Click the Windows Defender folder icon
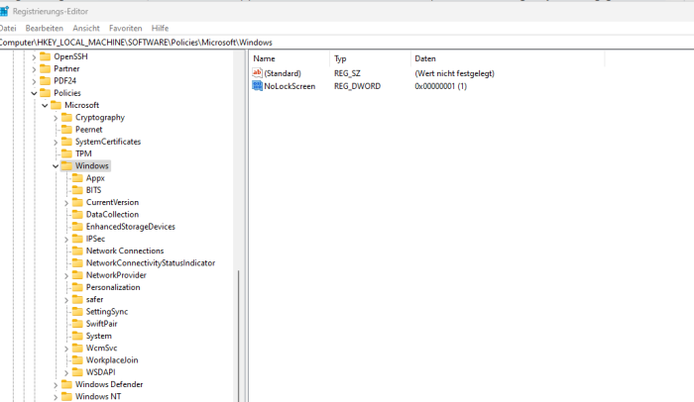Viewport: 694px width, 402px height. click(x=66, y=384)
